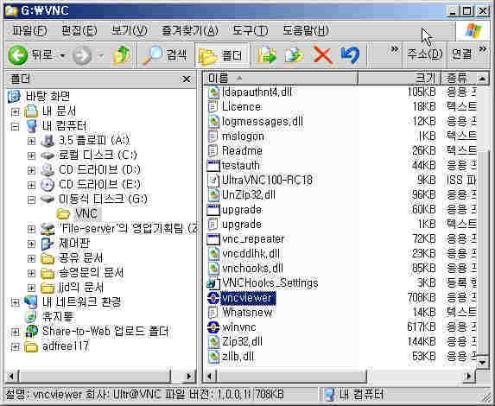
Task: Select VNCHooks_Settings registry file icon
Action: click(213, 283)
